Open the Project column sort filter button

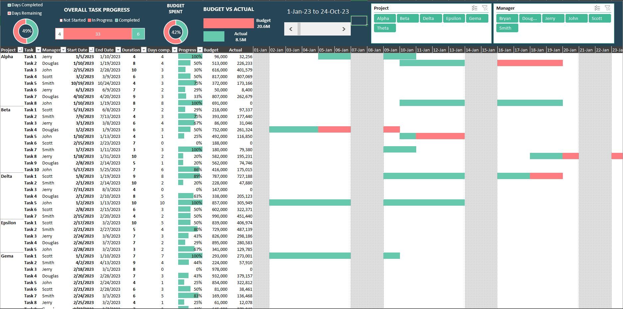pyautogui.click(x=20, y=50)
